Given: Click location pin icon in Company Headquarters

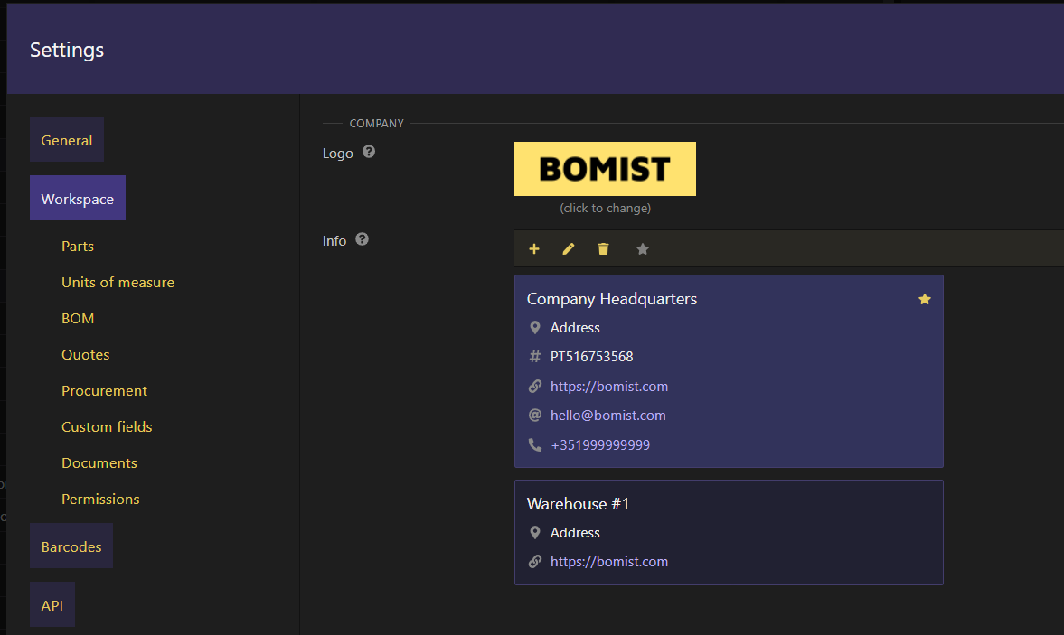Looking at the screenshot, I should point(535,327).
